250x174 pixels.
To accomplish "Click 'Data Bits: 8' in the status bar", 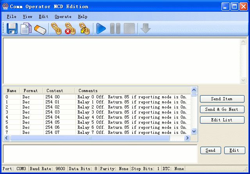I will 83,169.
